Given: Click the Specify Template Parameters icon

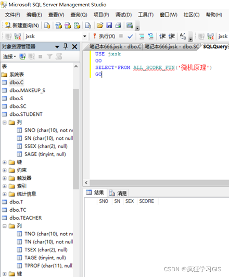Looking at the screenshot, I should tap(183, 37).
